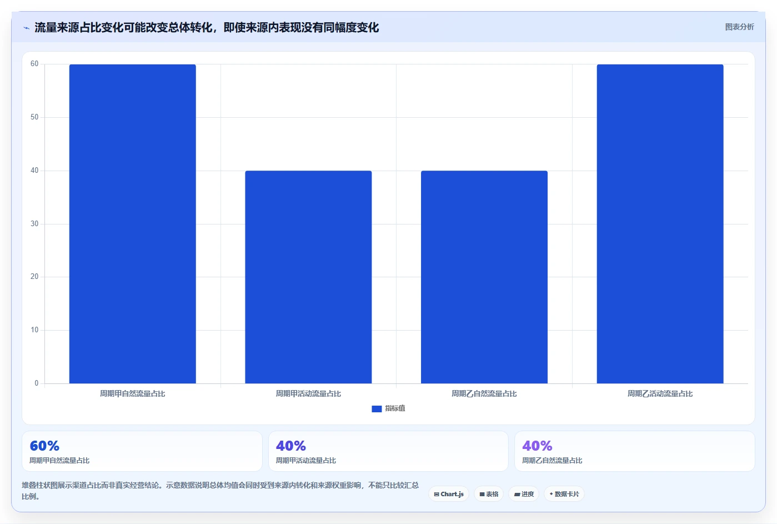Click the 周期乙活动流量占比 bar in the chart

tap(660, 224)
